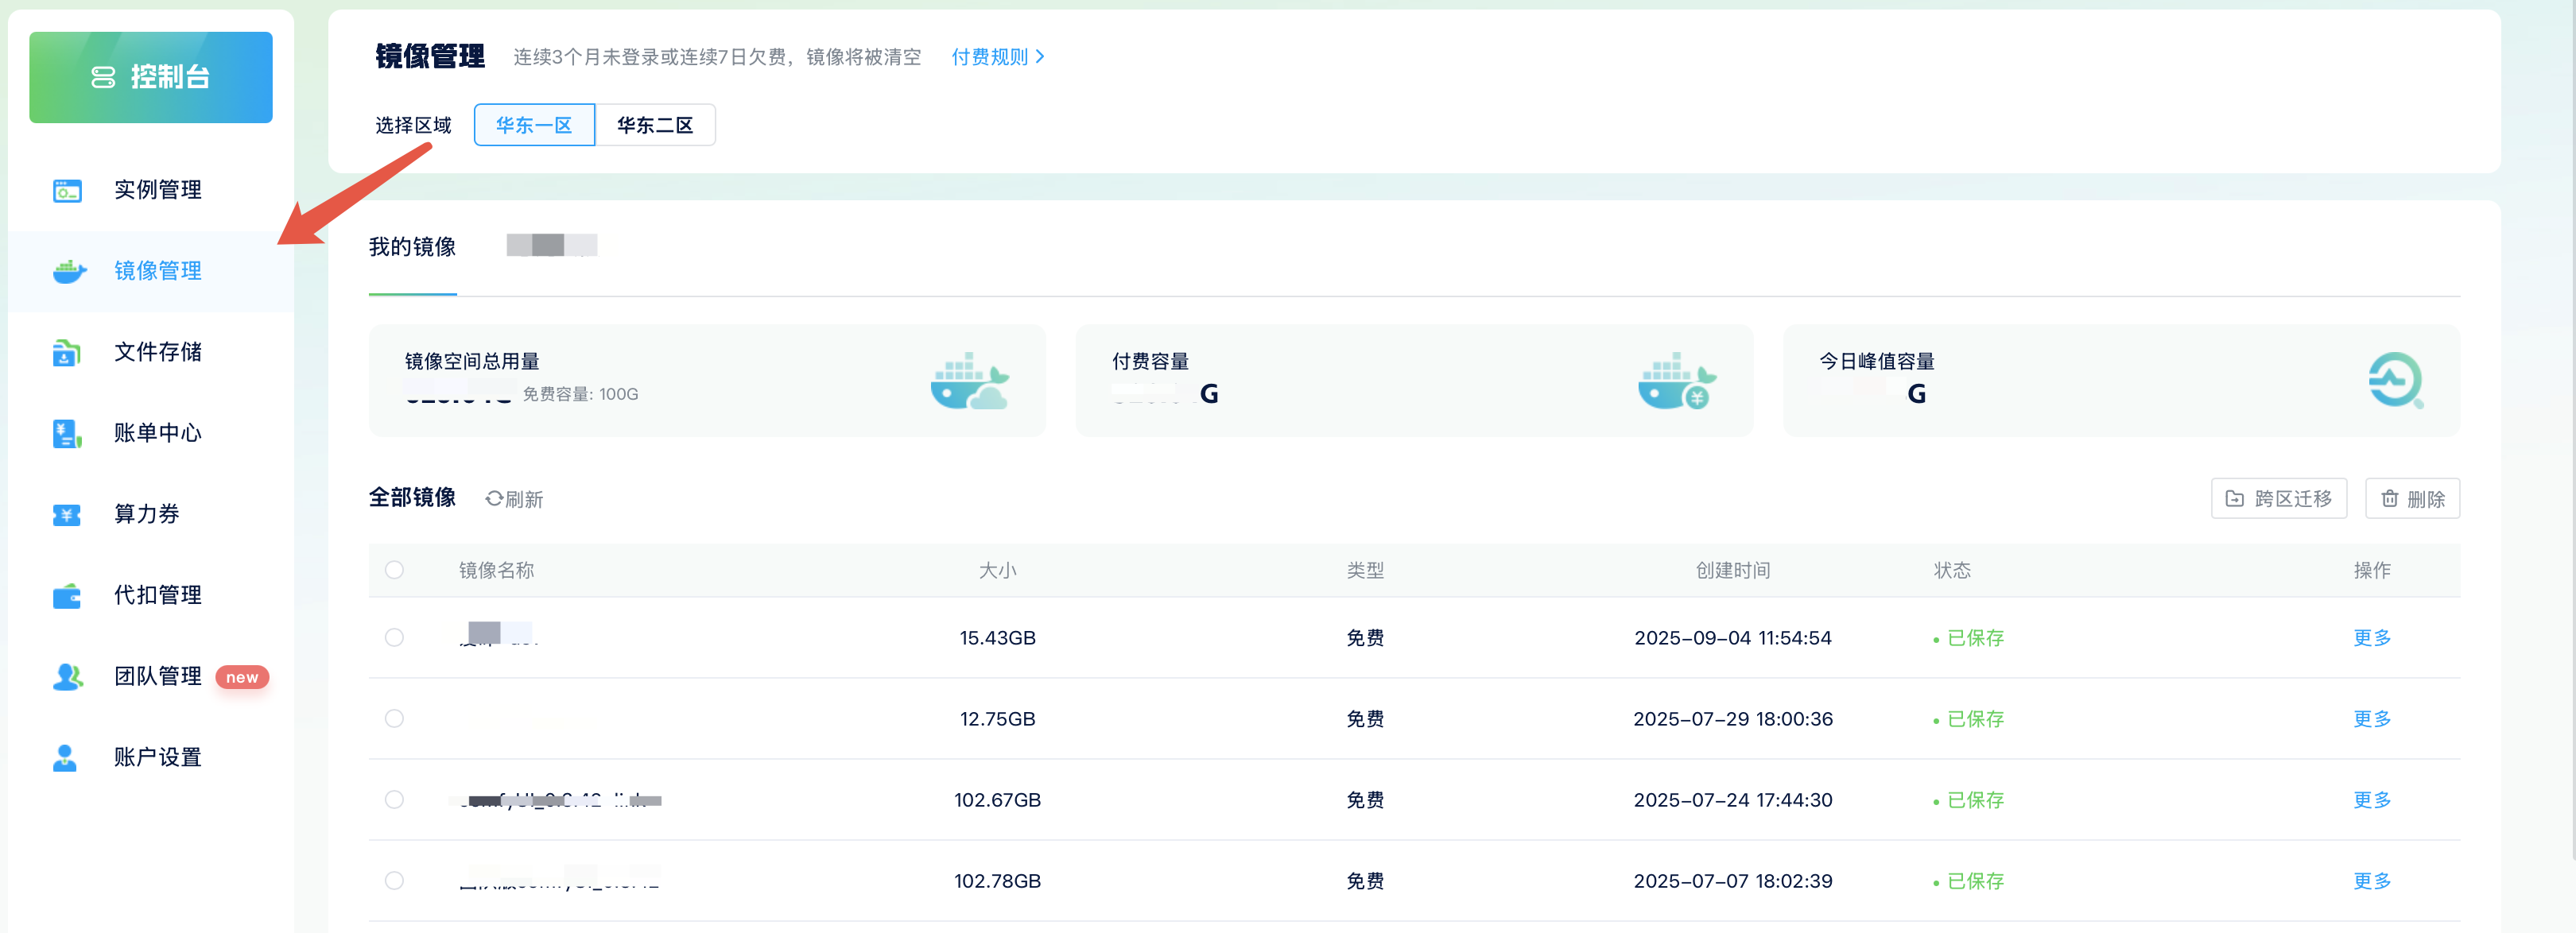2576x933 pixels.
Task: Click the 账单中心 billing icon
Action: pyautogui.click(x=66, y=433)
